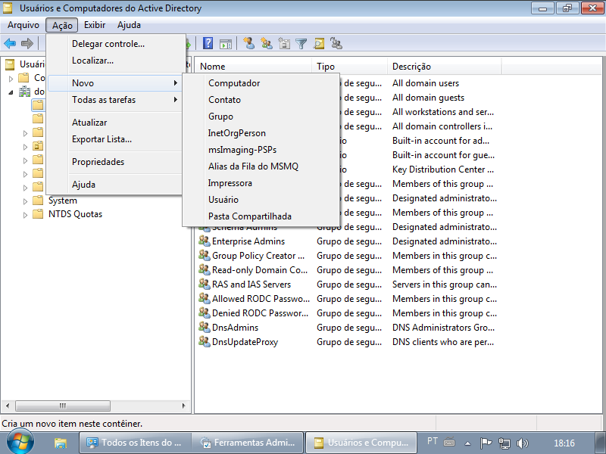Image resolution: width=606 pixels, height=454 pixels.
Task: Open the Help question-mark toolbar icon
Action: click(208, 43)
